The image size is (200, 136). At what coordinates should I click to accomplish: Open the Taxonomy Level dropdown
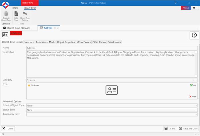196,115
